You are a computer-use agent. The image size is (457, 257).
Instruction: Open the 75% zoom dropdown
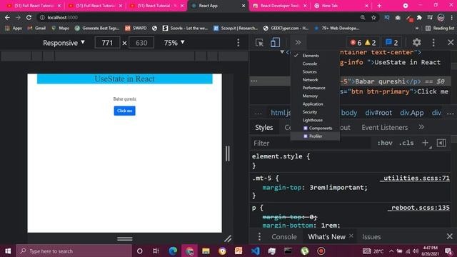coord(174,43)
